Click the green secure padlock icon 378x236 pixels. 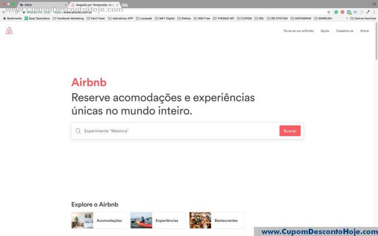coord(24,12)
